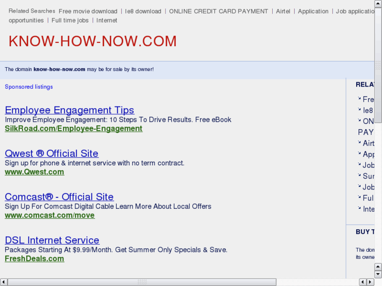Image resolution: width=382 pixels, height=286 pixels.
Task: Visit SilkRoad.com/Employee-Engagement URL link
Action: [x=74, y=129]
